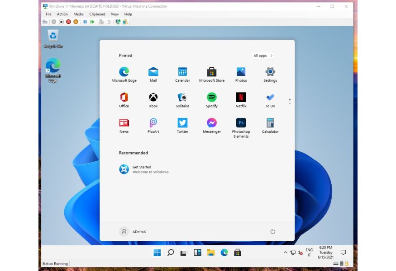The width and height of the screenshot is (396, 271).
Task: Open the News app
Action: pyautogui.click(x=124, y=126)
